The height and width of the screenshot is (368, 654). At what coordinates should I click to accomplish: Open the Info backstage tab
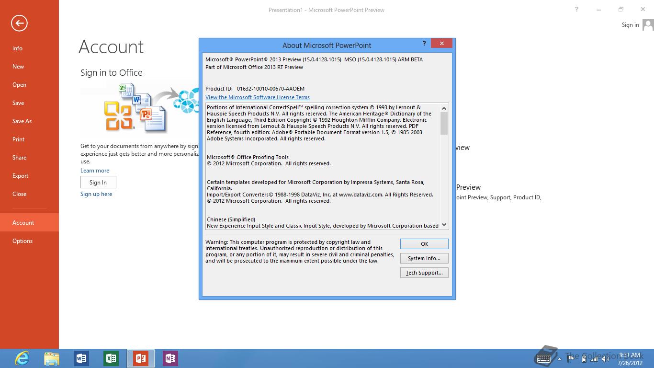click(x=29, y=48)
